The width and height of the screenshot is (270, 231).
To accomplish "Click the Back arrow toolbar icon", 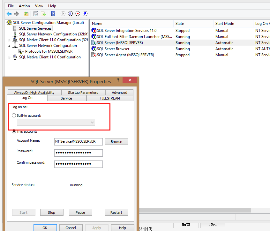I will [9, 14].
